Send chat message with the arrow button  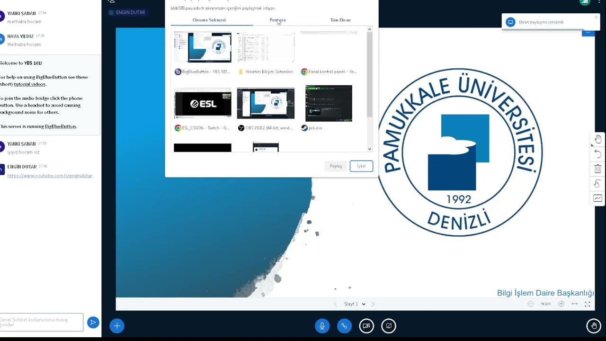(93, 323)
